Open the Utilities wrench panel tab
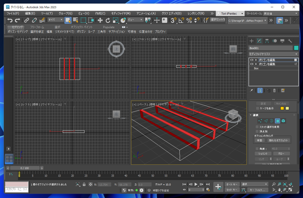Screen dimensions: 303x198 point(290,41)
